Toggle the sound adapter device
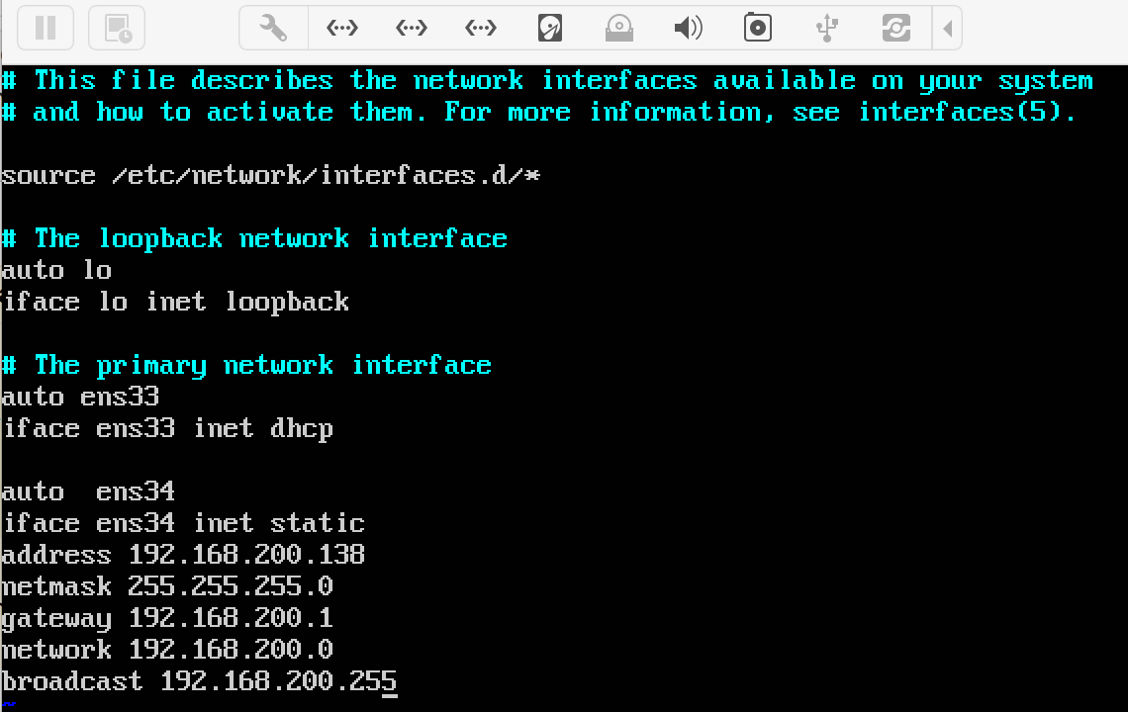 pos(689,27)
